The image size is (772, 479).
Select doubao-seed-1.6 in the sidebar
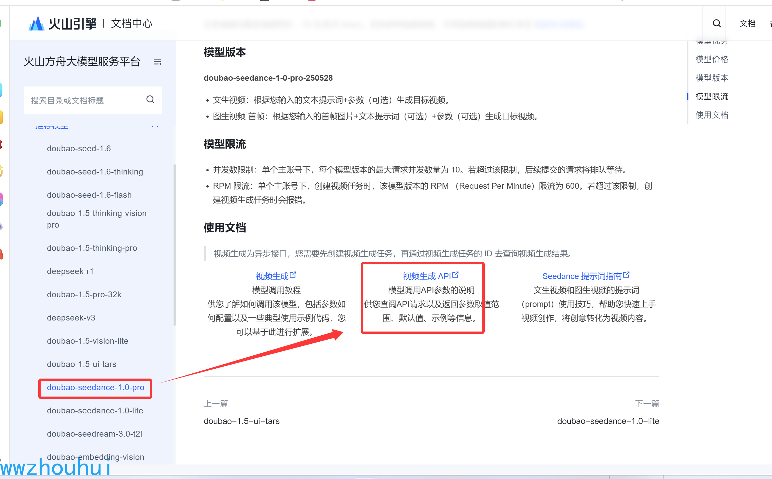pos(79,149)
